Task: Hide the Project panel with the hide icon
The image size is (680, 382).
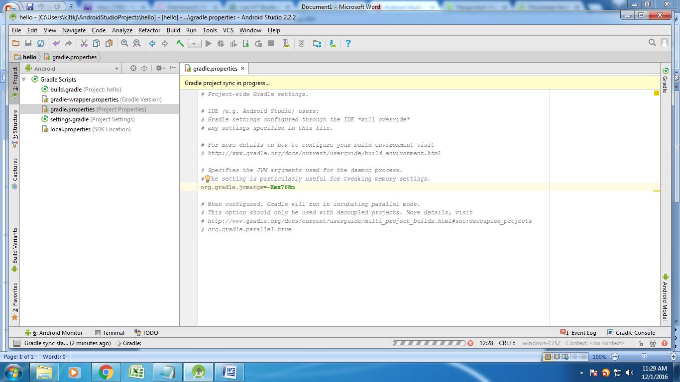Action: pos(173,69)
